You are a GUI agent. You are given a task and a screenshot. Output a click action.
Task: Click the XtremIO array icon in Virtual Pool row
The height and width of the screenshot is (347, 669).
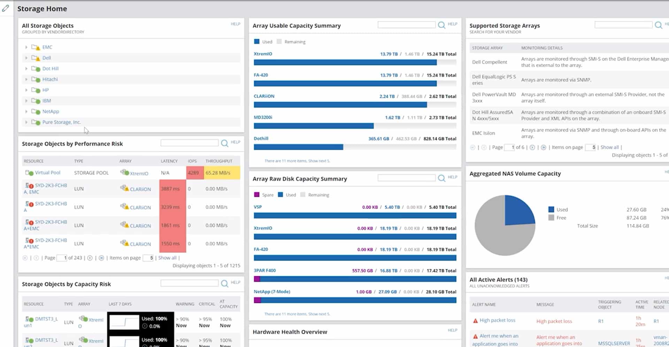(124, 172)
